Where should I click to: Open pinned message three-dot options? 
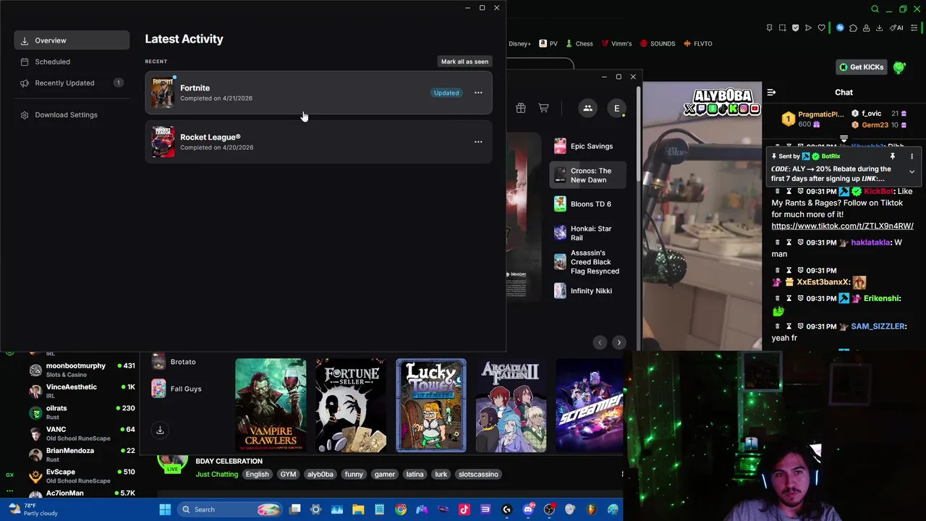[x=912, y=156]
